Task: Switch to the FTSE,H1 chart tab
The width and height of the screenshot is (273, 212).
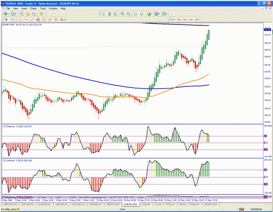Action: [x=170, y=204]
